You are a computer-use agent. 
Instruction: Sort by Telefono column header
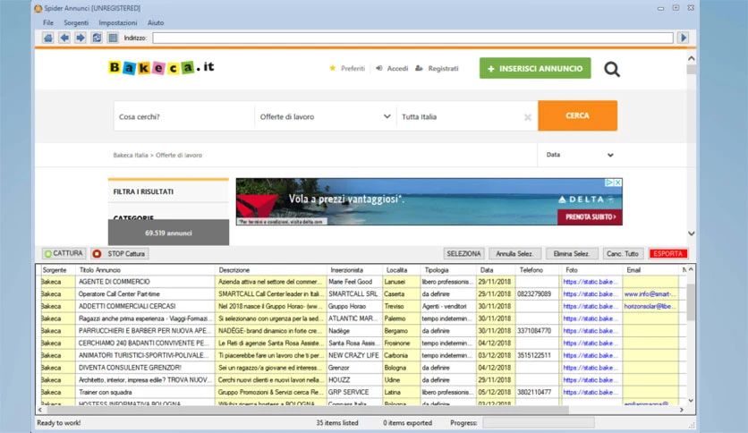(x=537, y=270)
